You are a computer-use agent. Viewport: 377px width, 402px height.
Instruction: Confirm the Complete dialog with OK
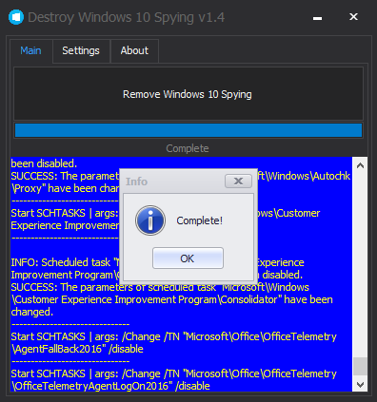(188, 258)
